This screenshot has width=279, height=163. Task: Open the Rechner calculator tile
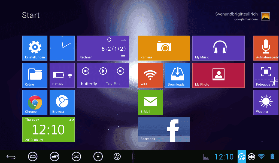tap(103, 48)
